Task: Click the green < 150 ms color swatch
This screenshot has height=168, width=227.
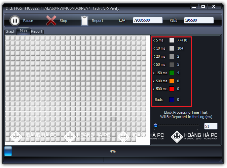Action: pyautogui.click(x=172, y=73)
